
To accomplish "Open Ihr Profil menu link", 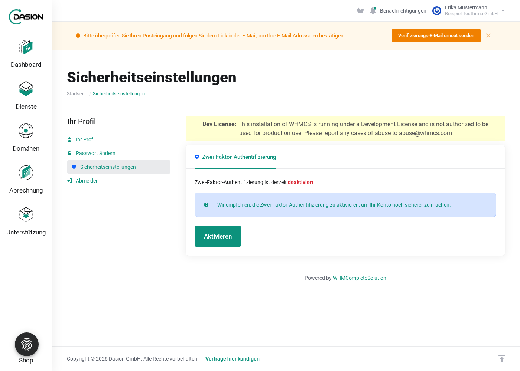I will click(85, 139).
